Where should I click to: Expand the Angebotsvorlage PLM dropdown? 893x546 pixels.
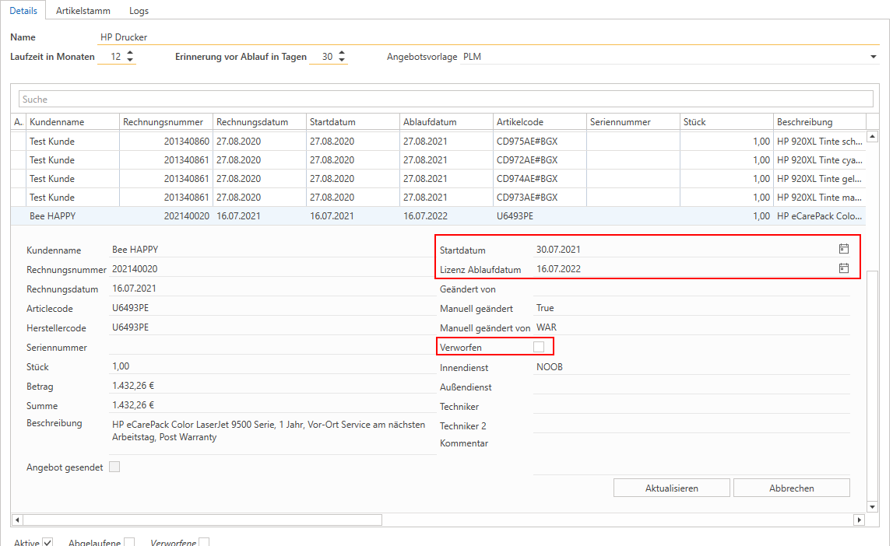(873, 57)
